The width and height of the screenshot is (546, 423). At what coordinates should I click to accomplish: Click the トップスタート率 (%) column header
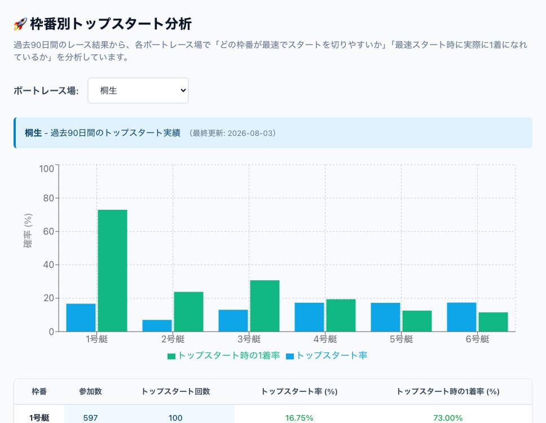(299, 391)
